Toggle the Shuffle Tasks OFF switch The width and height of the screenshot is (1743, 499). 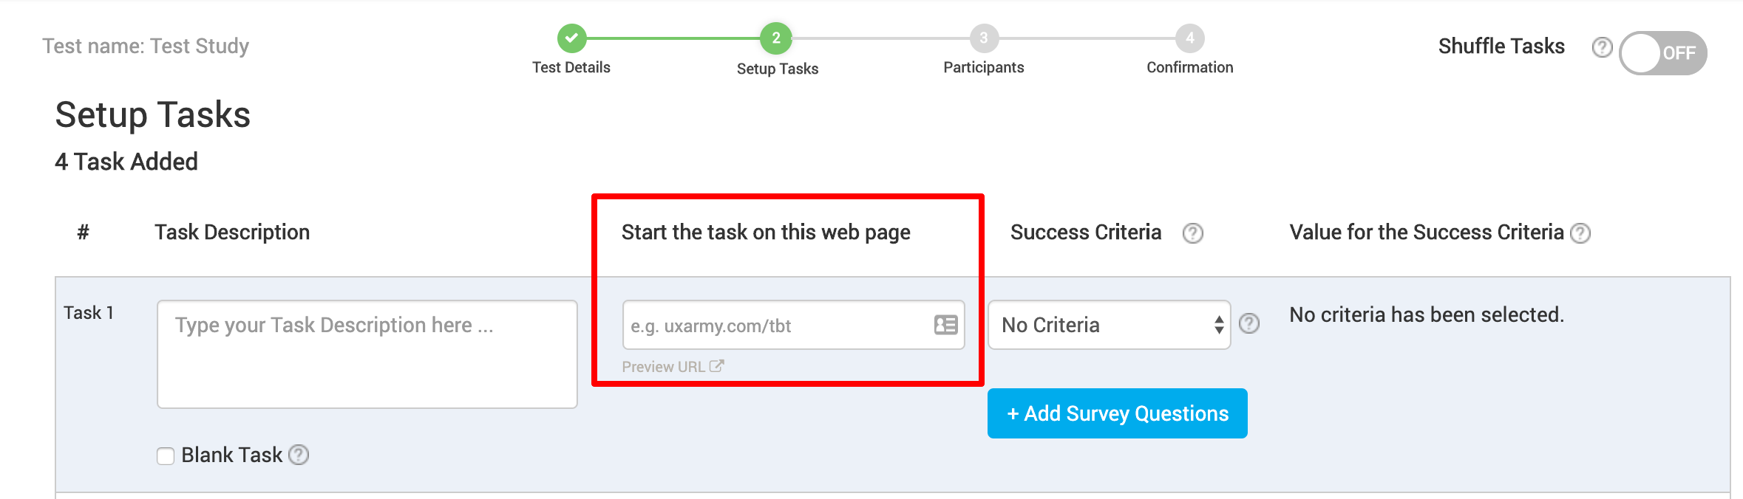(x=1662, y=53)
